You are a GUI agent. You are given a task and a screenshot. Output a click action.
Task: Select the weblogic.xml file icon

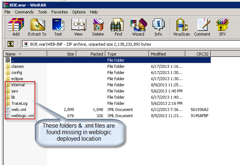(8, 116)
